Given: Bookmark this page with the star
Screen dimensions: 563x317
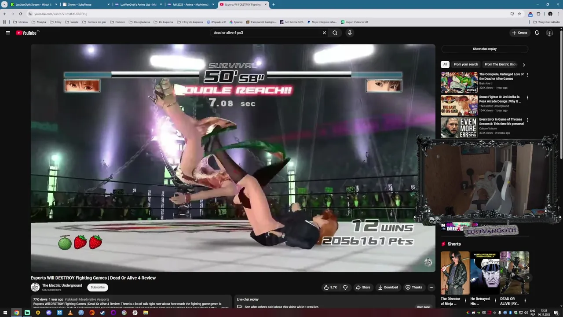Looking at the screenshot, I should tap(519, 14).
